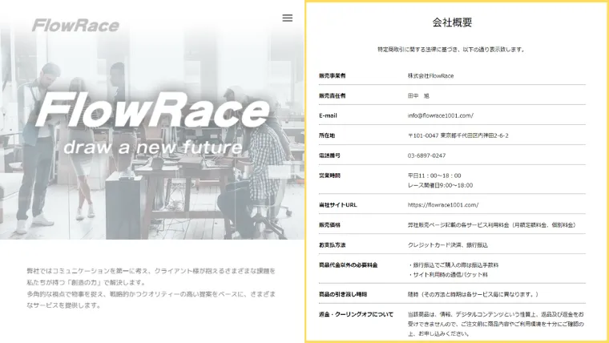
Task: Click the 商品の引き渡し時期 label
Action: [x=343, y=294]
